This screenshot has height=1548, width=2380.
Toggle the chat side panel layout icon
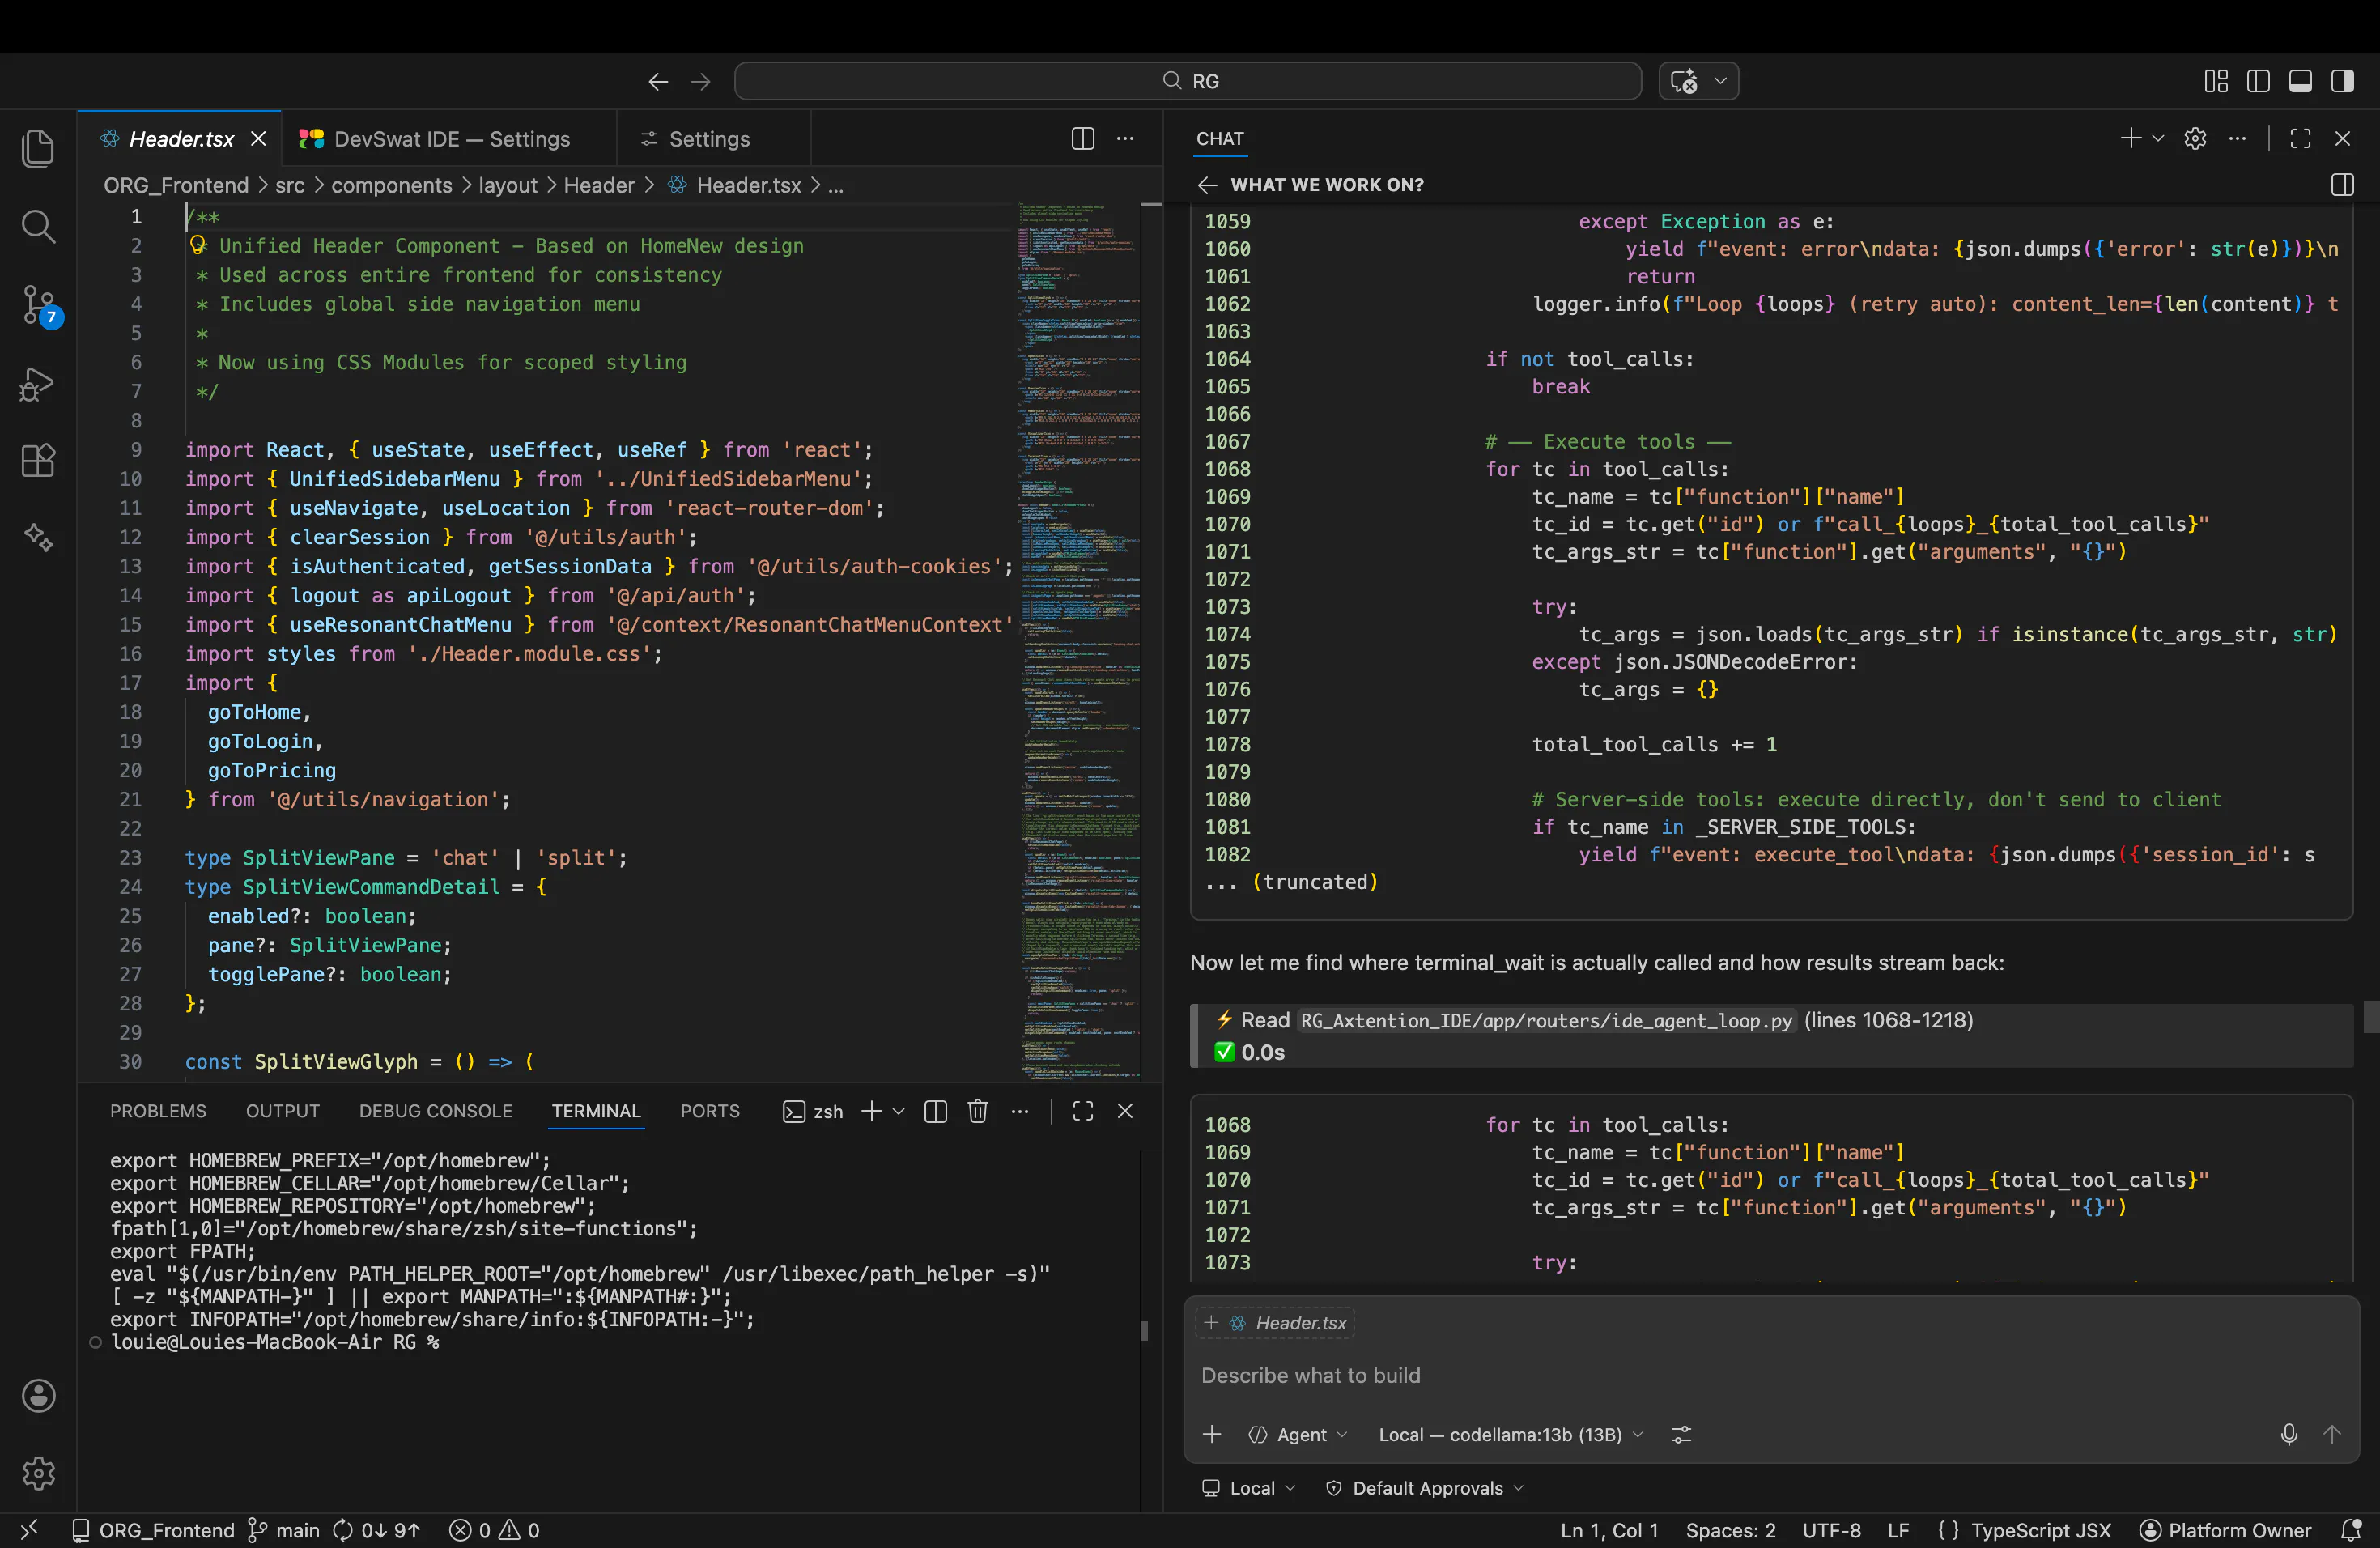[x=2342, y=185]
